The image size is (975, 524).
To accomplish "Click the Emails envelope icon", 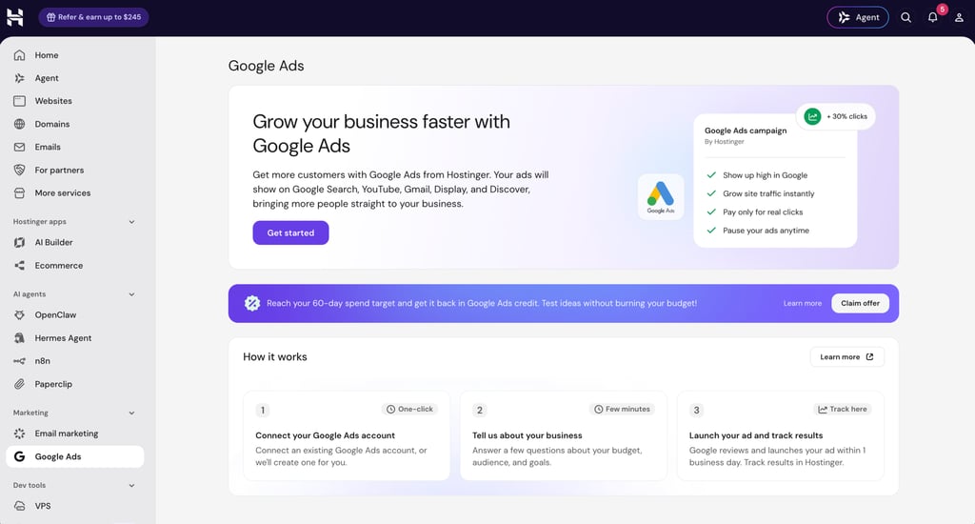I will click(19, 147).
